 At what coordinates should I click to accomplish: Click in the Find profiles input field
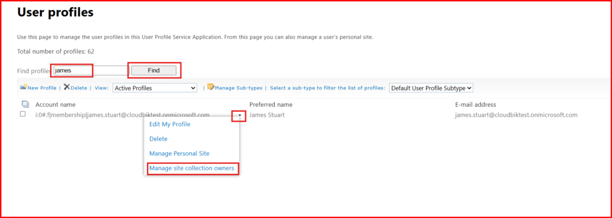tap(91, 70)
